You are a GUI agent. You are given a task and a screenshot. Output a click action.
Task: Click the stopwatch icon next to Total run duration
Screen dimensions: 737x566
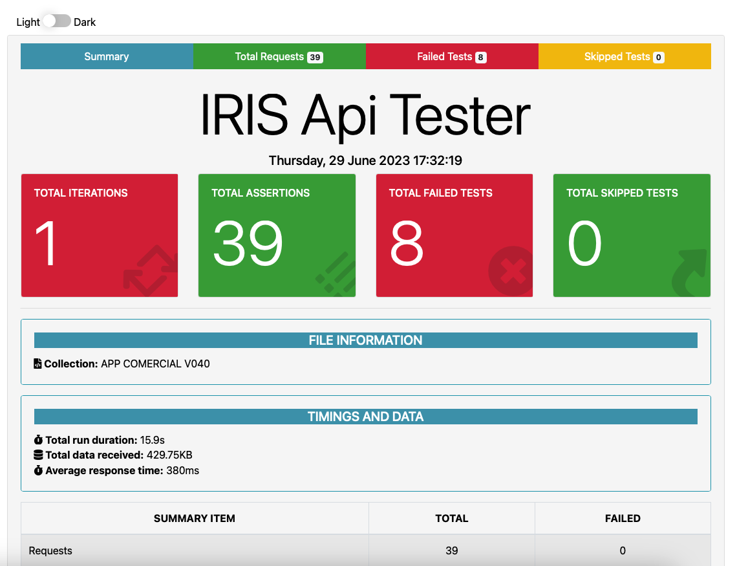(x=38, y=441)
